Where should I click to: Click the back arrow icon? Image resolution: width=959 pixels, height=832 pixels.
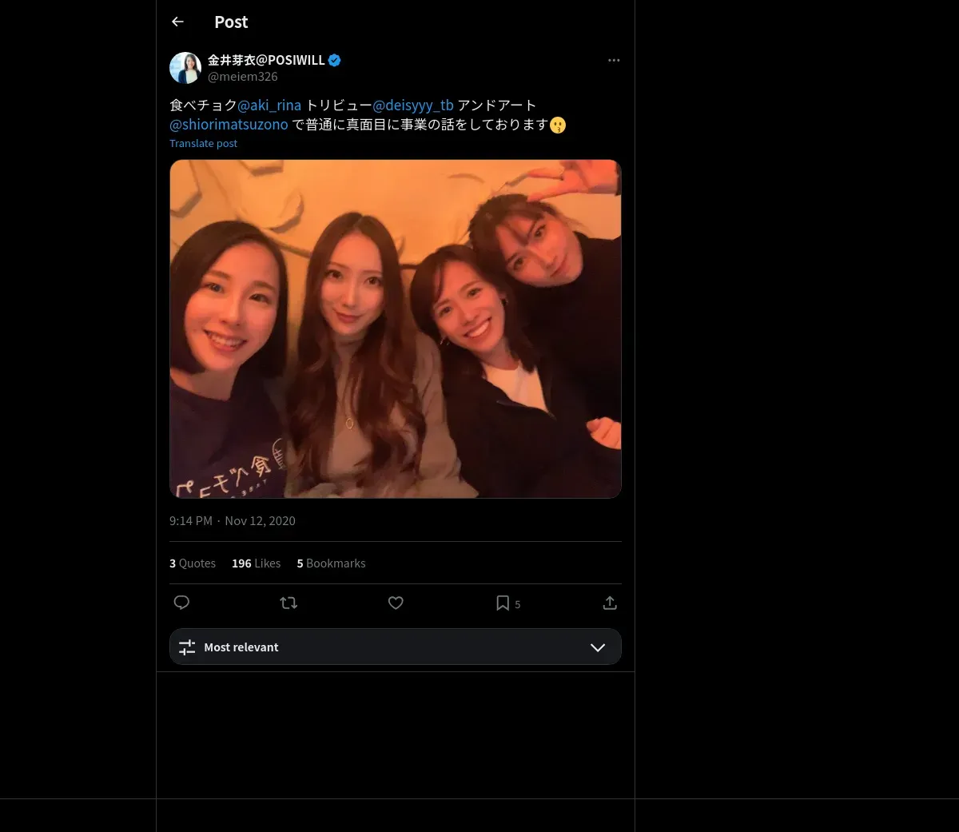[177, 22]
